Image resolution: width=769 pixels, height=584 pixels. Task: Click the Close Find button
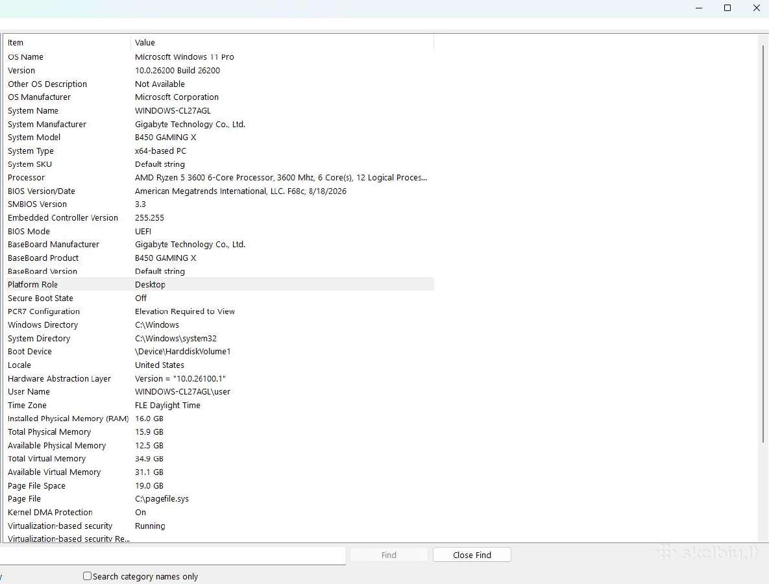(x=472, y=555)
